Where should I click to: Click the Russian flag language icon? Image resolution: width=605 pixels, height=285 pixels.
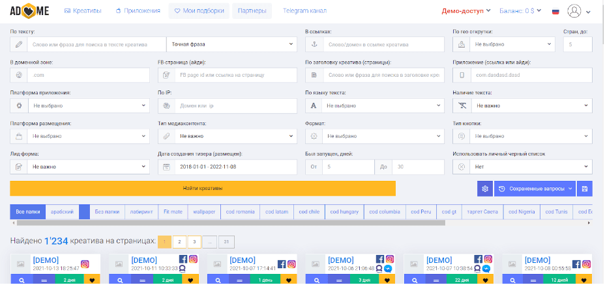(537, 11)
